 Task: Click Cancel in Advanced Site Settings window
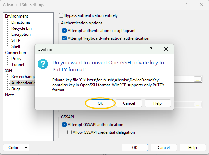click(164, 147)
